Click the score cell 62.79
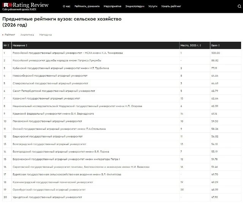The width and height of the screenshot is (243, 203). tap(215, 91)
